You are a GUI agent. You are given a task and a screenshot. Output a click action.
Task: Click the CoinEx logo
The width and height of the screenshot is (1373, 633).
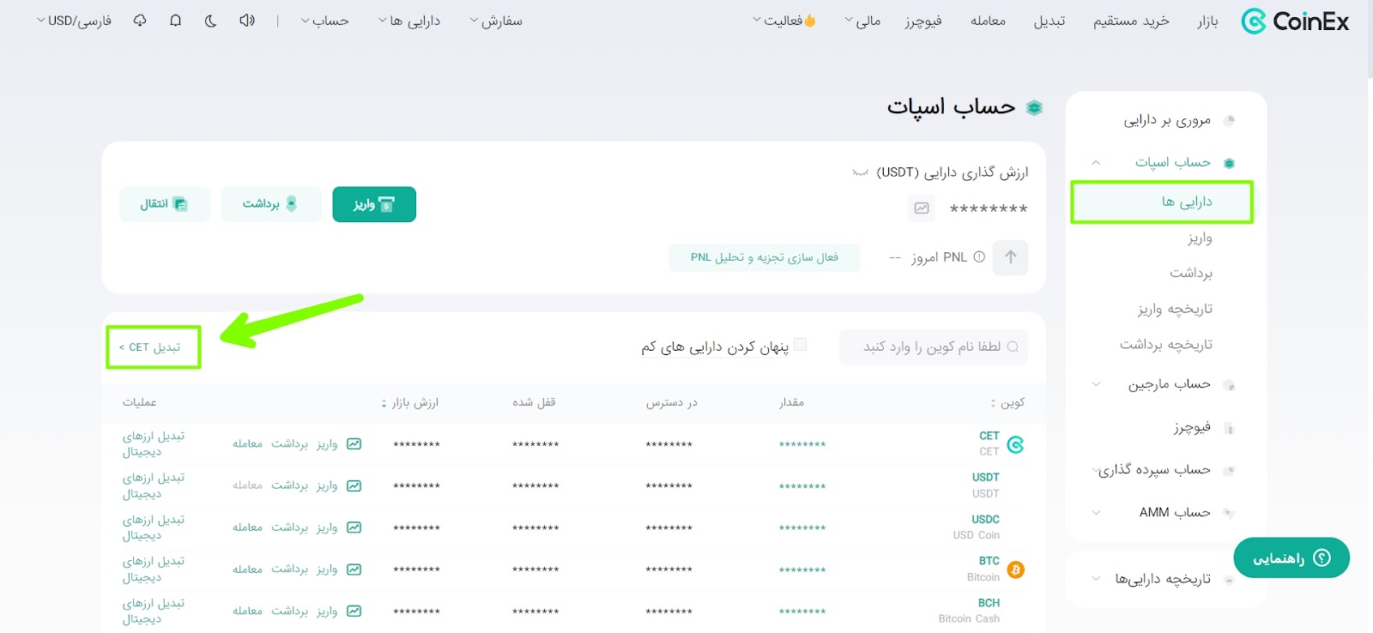click(1295, 21)
